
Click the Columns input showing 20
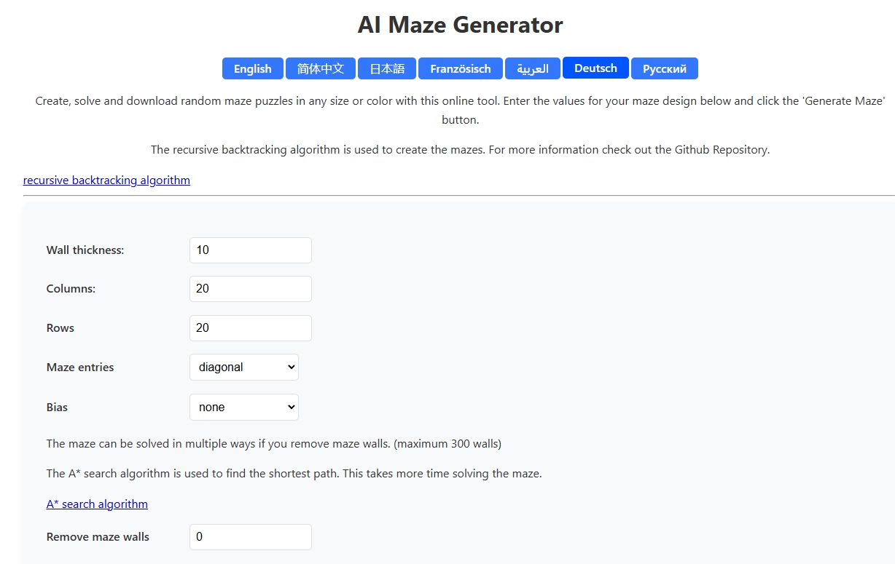[x=250, y=288]
